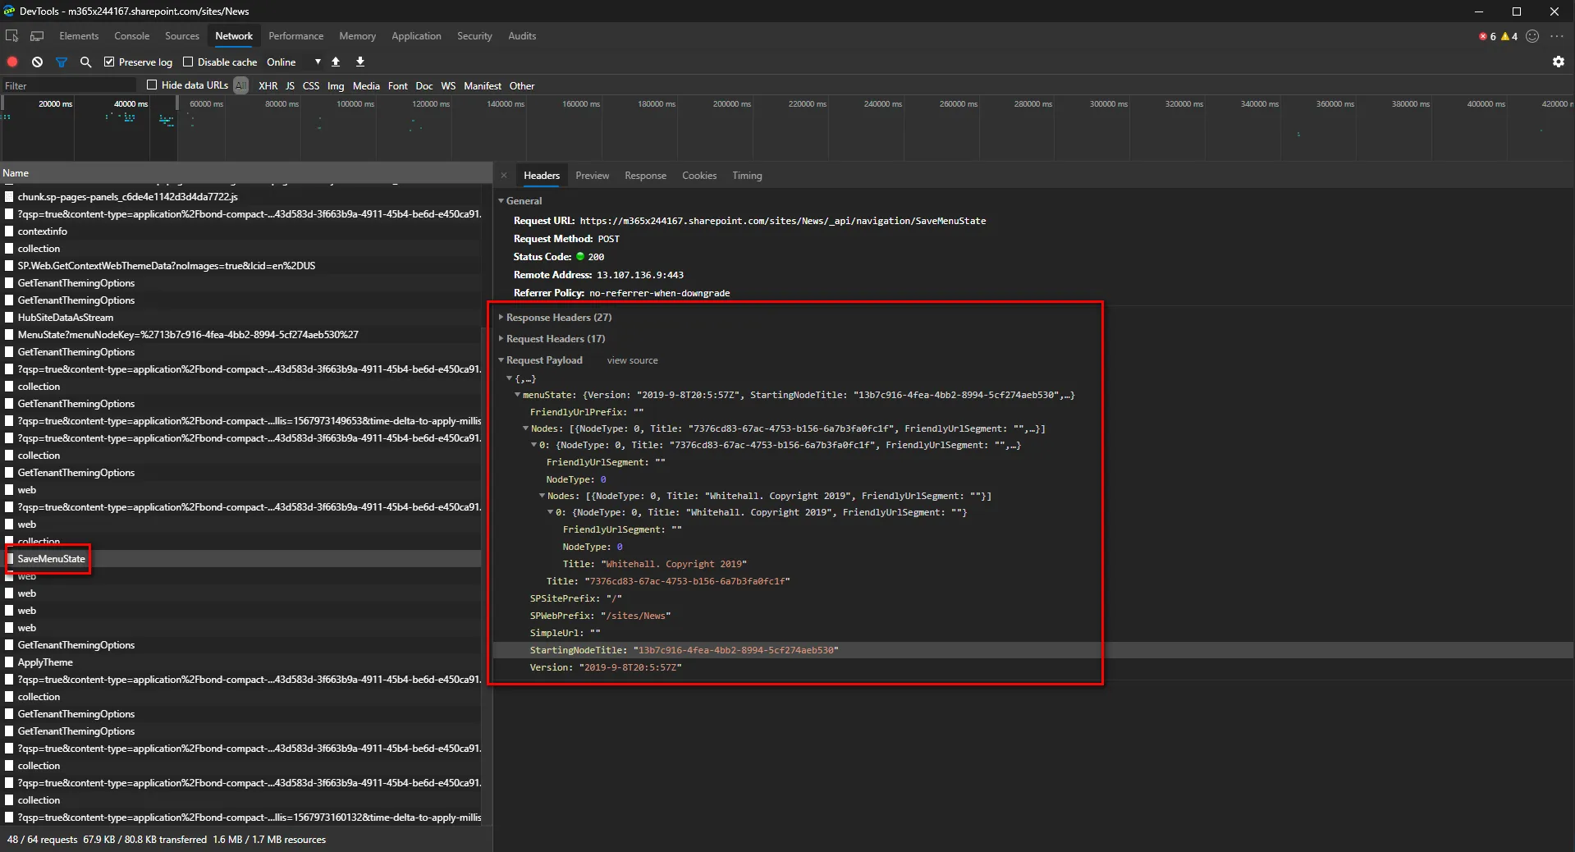Screen dimensions: 1575x852
Task: Export HAR file with download arrow
Action: pos(359,62)
